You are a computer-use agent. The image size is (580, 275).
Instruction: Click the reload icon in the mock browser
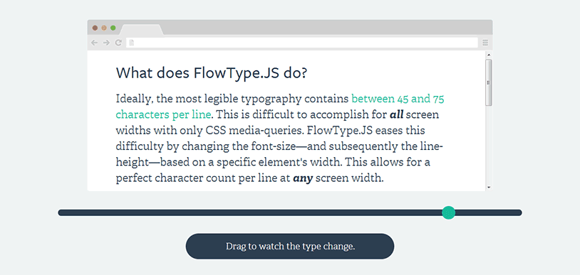click(118, 43)
